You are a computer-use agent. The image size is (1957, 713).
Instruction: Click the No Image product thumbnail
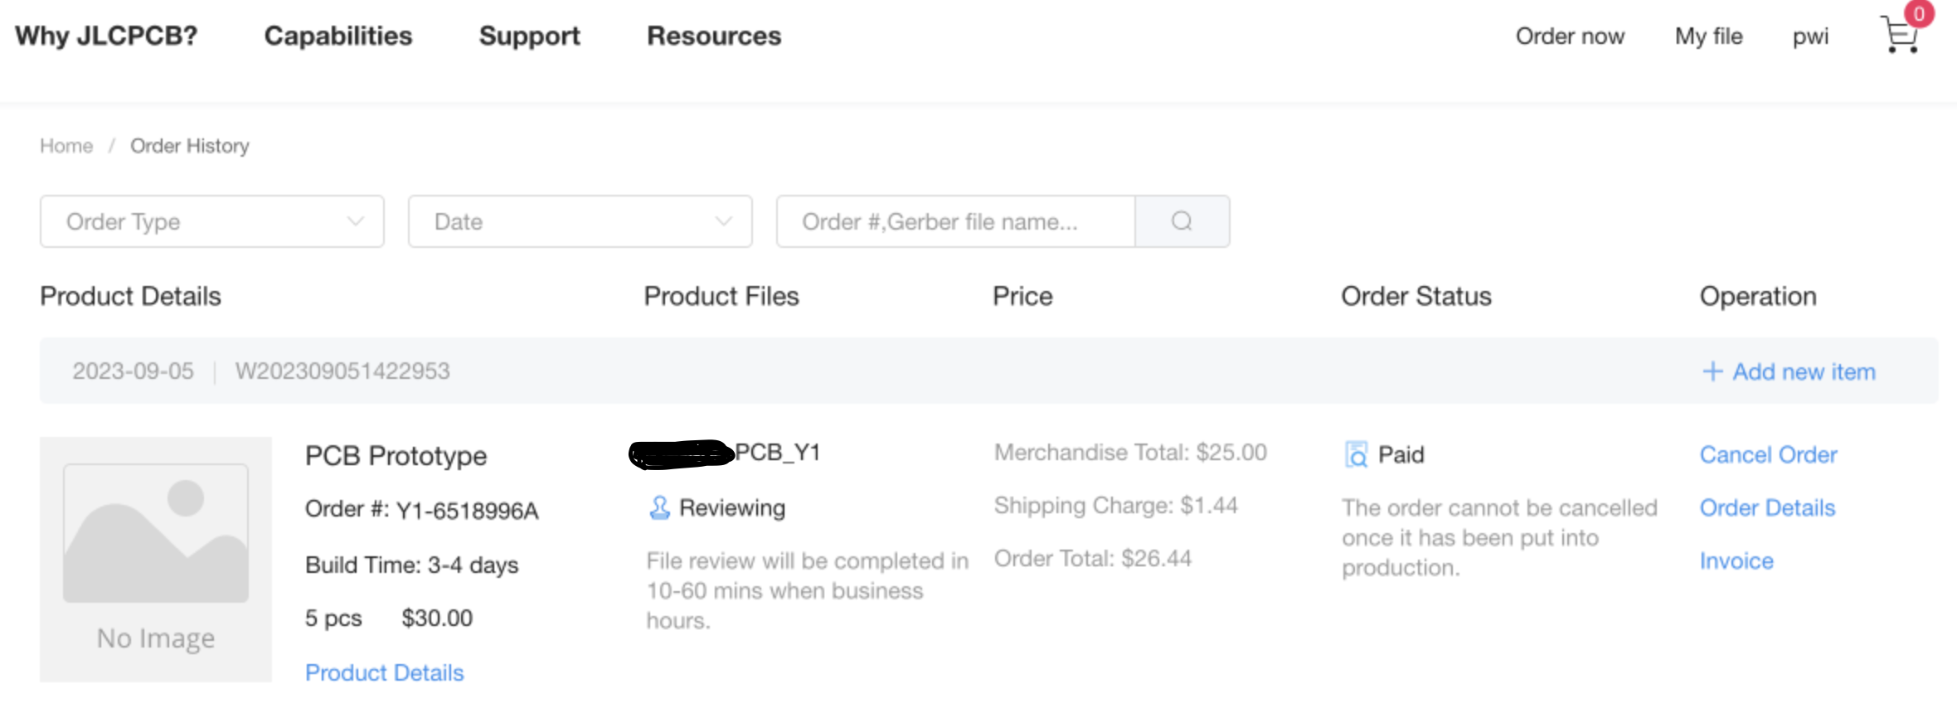(156, 558)
